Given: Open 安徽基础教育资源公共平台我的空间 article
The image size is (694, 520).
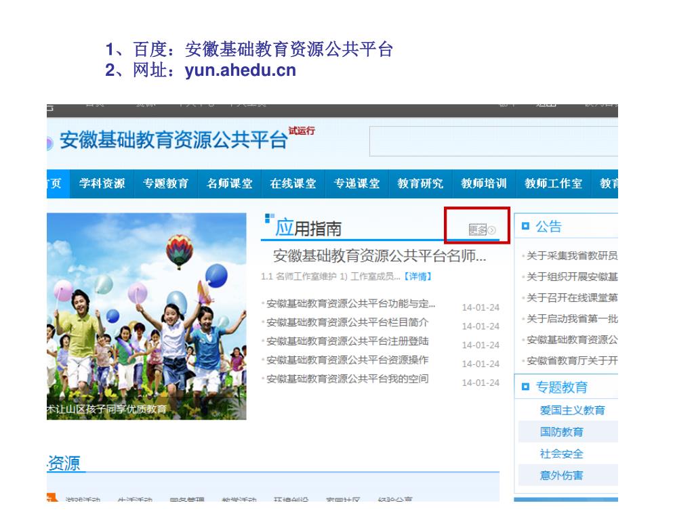Looking at the screenshot, I should 348,379.
